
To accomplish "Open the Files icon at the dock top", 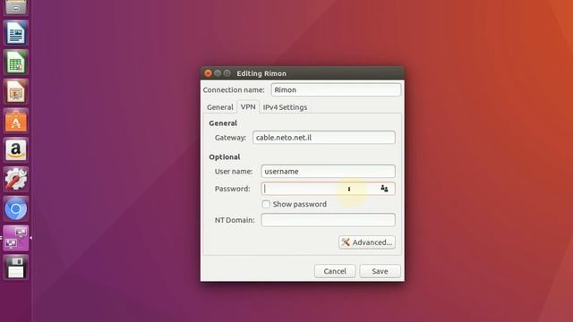I will (16, 7).
